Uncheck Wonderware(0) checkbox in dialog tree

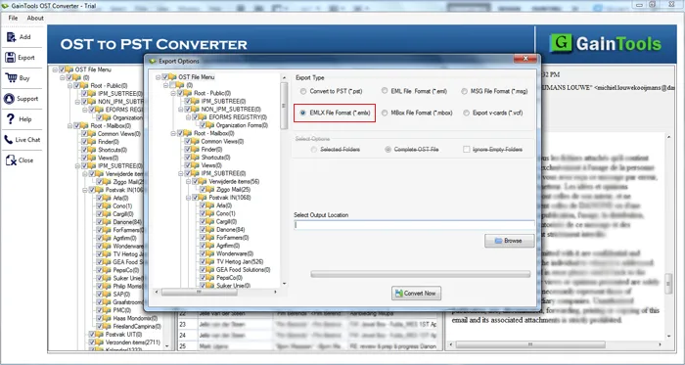tap(204, 253)
